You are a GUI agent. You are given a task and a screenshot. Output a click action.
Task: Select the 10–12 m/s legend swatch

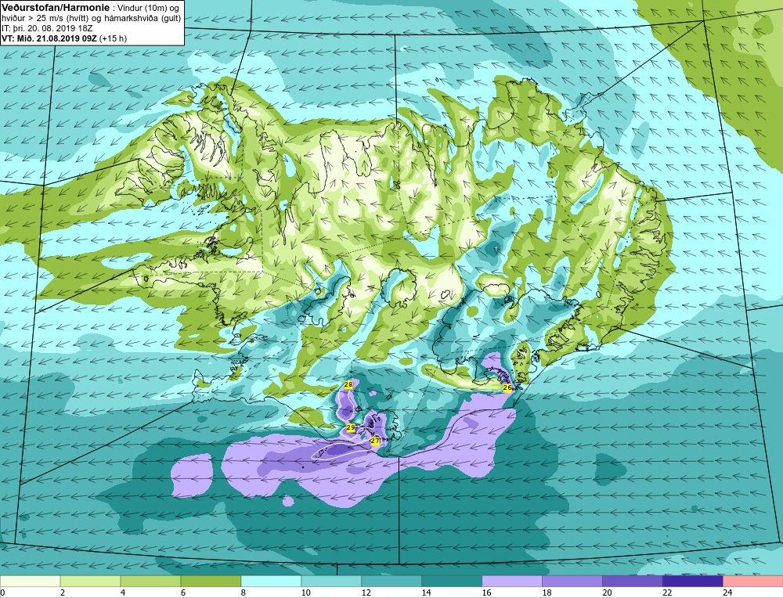point(331,582)
